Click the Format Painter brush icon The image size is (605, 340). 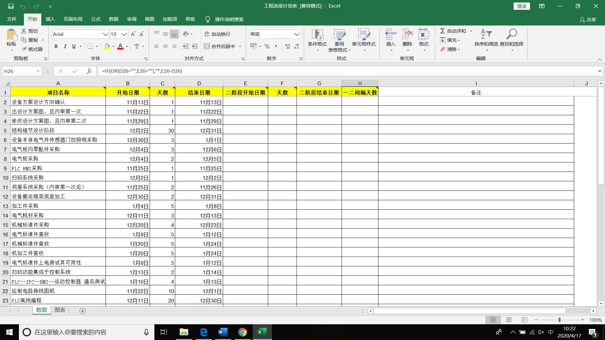pyautogui.click(x=24, y=49)
